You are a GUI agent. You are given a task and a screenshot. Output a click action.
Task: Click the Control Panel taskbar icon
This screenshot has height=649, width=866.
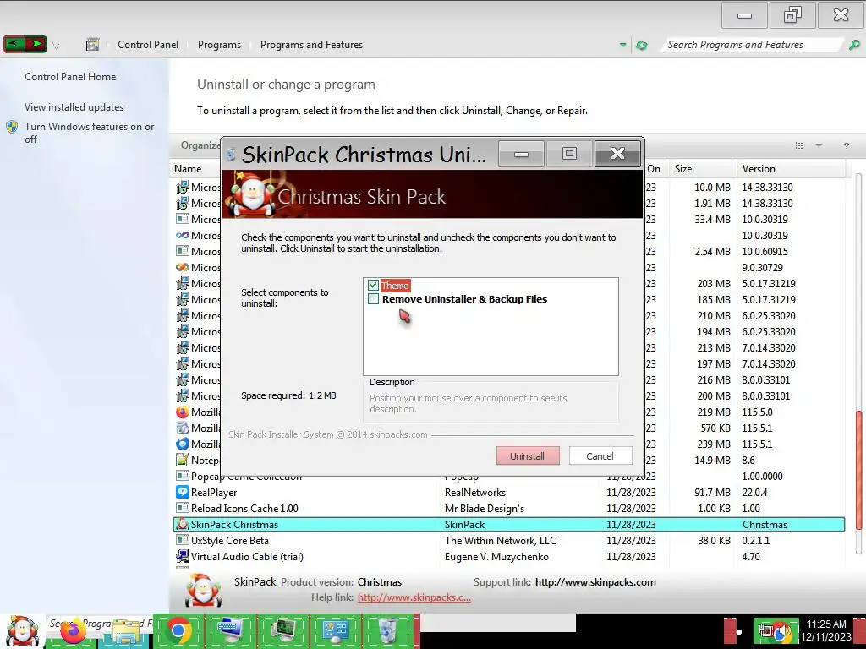(x=335, y=630)
